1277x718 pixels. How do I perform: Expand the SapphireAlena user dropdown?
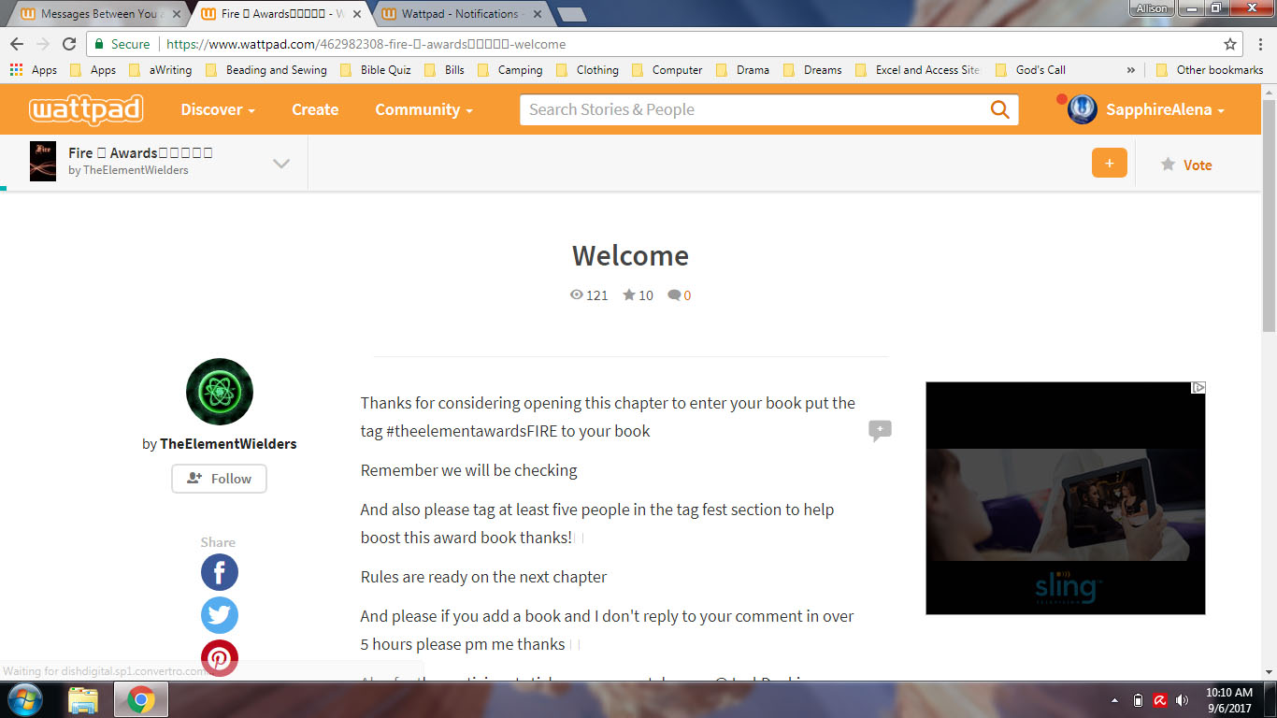[1165, 109]
